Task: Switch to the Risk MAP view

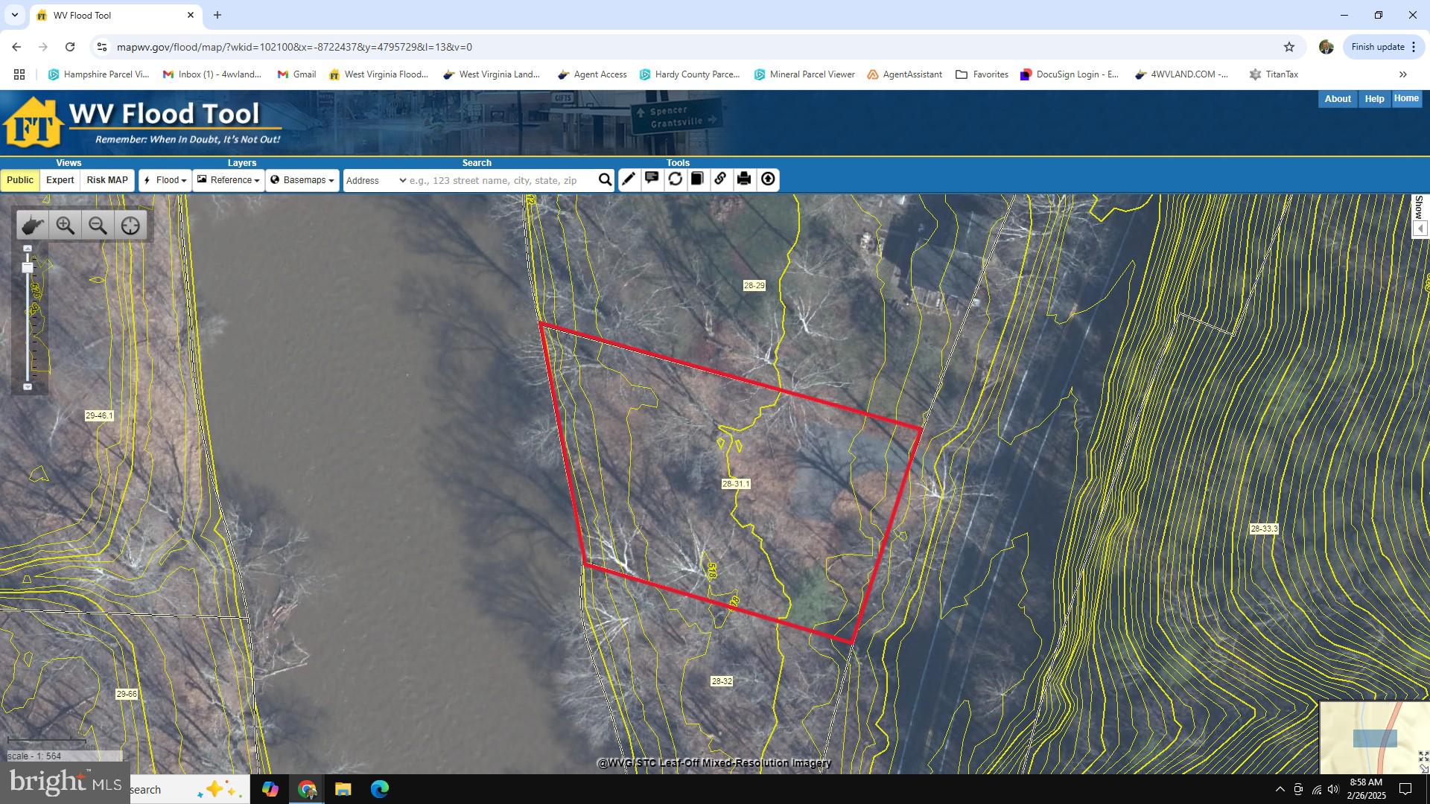Action: coord(107,180)
